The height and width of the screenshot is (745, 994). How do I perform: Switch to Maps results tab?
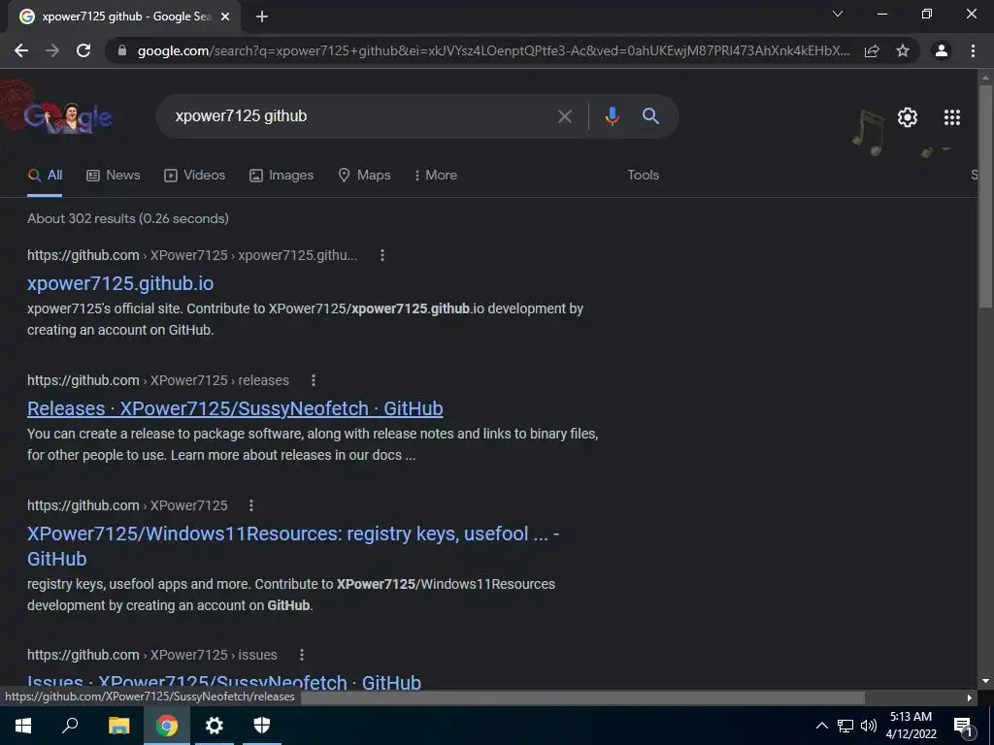pyautogui.click(x=364, y=176)
